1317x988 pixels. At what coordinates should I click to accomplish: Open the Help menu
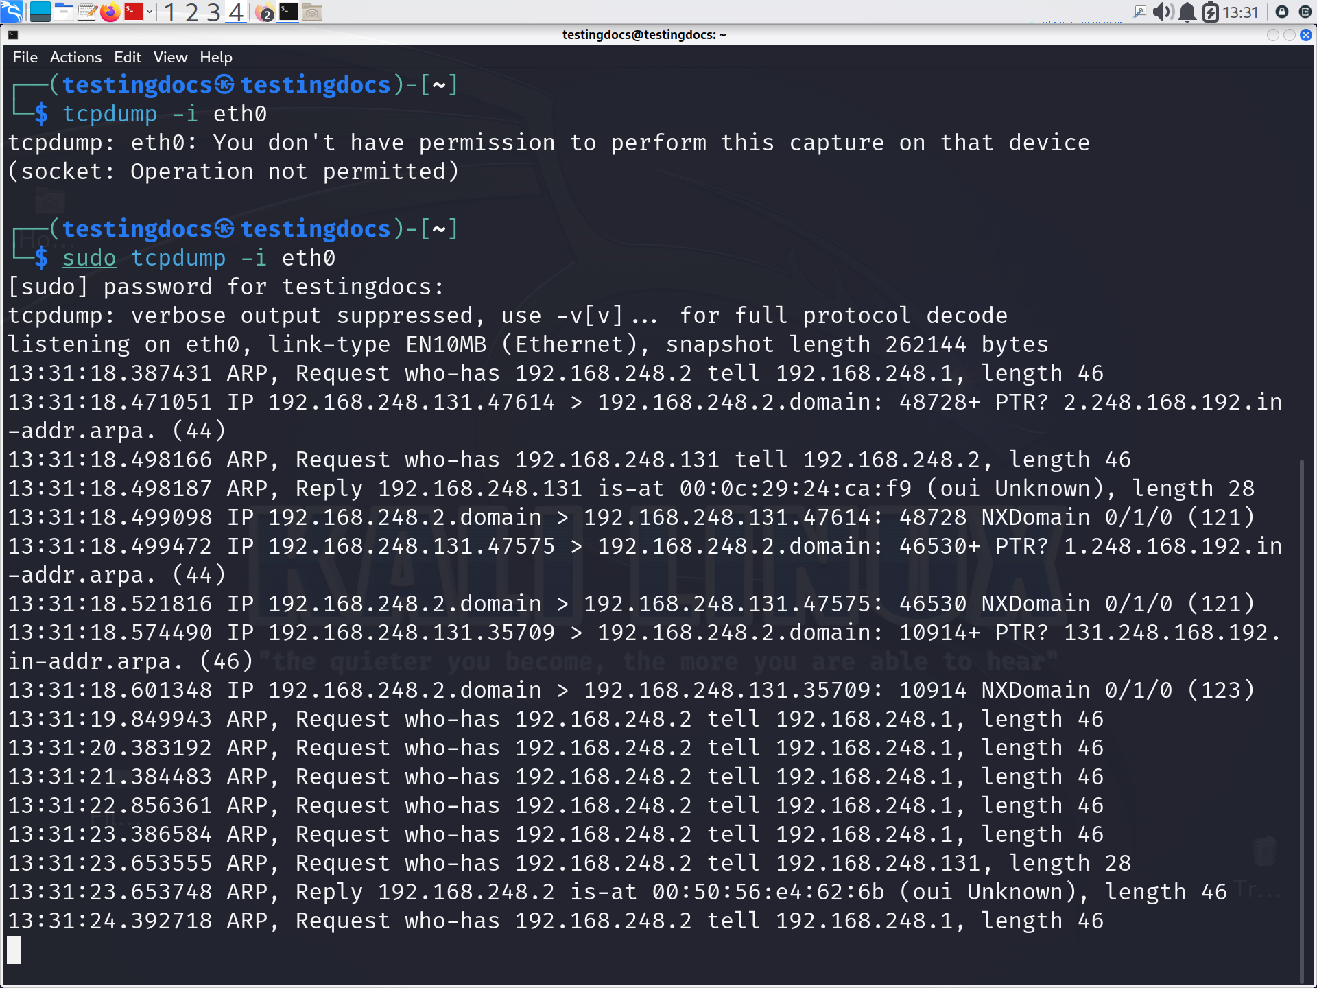(216, 57)
